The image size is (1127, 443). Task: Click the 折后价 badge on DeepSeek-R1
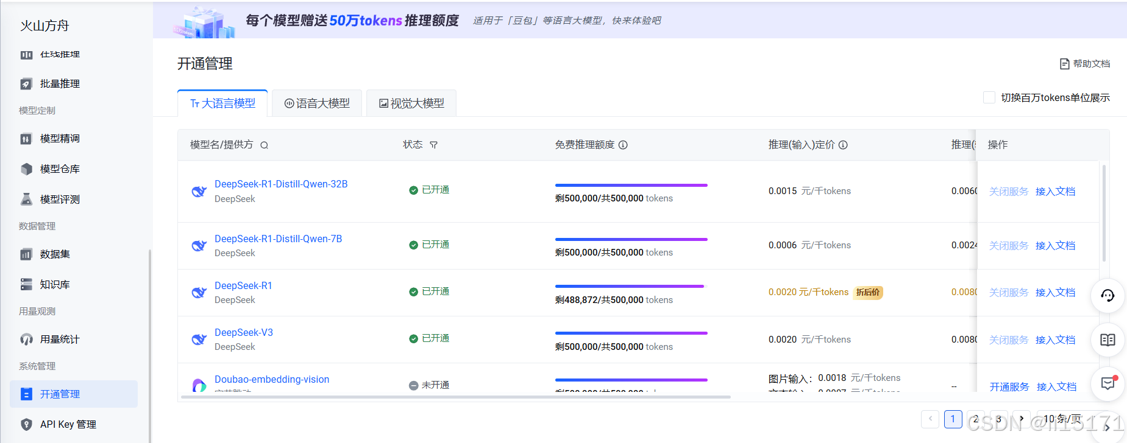(x=868, y=293)
